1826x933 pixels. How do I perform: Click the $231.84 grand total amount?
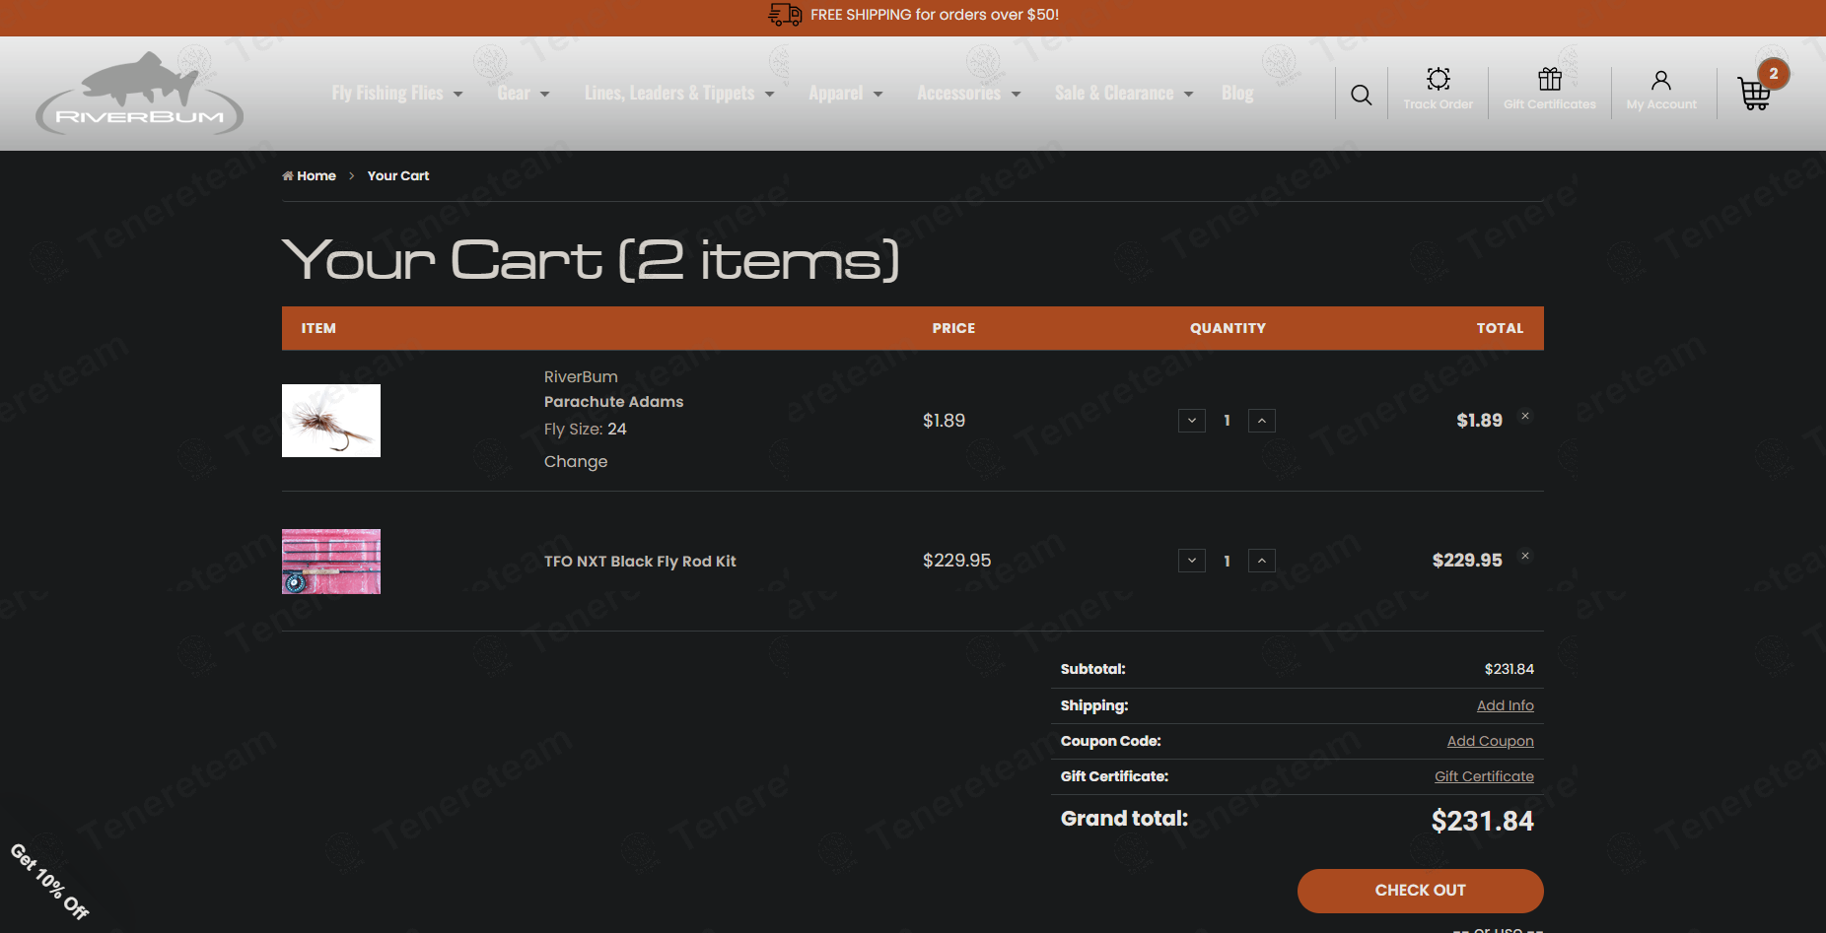pos(1483,821)
